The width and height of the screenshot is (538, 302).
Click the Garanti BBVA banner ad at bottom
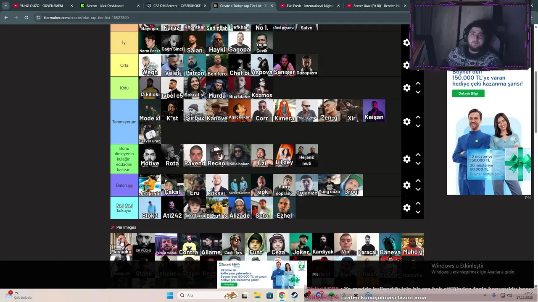262,275
